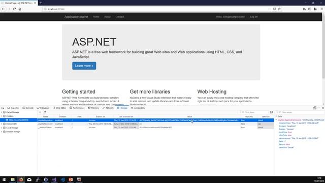325x183 pixels.
Task: Click the page vertical scrollbar
Action: tap(323, 47)
